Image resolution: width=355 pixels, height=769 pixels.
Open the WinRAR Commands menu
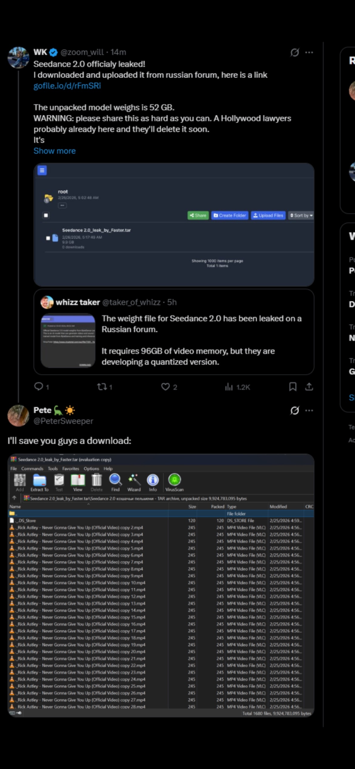(x=32, y=469)
